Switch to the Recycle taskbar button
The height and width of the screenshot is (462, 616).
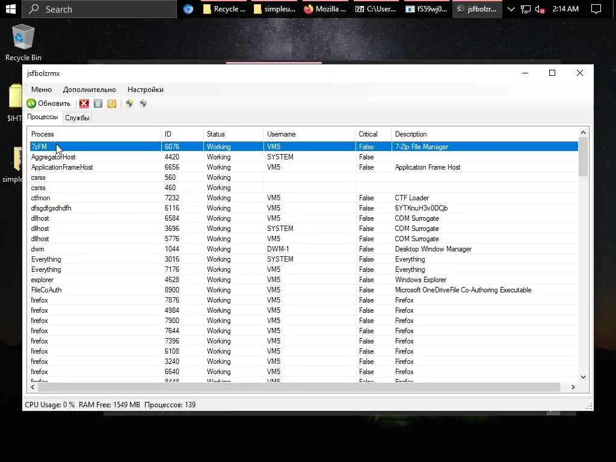224,9
